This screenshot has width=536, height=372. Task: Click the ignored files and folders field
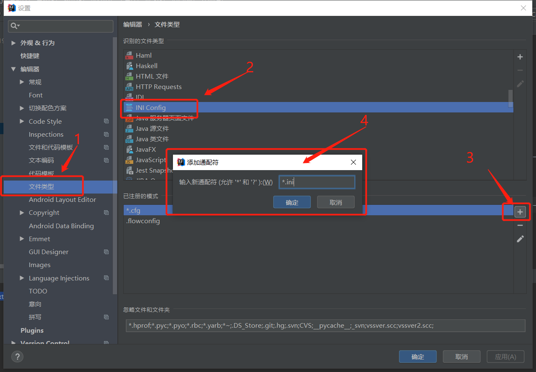[x=325, y=326]
